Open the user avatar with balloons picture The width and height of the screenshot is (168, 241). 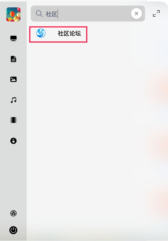(13, 14)
